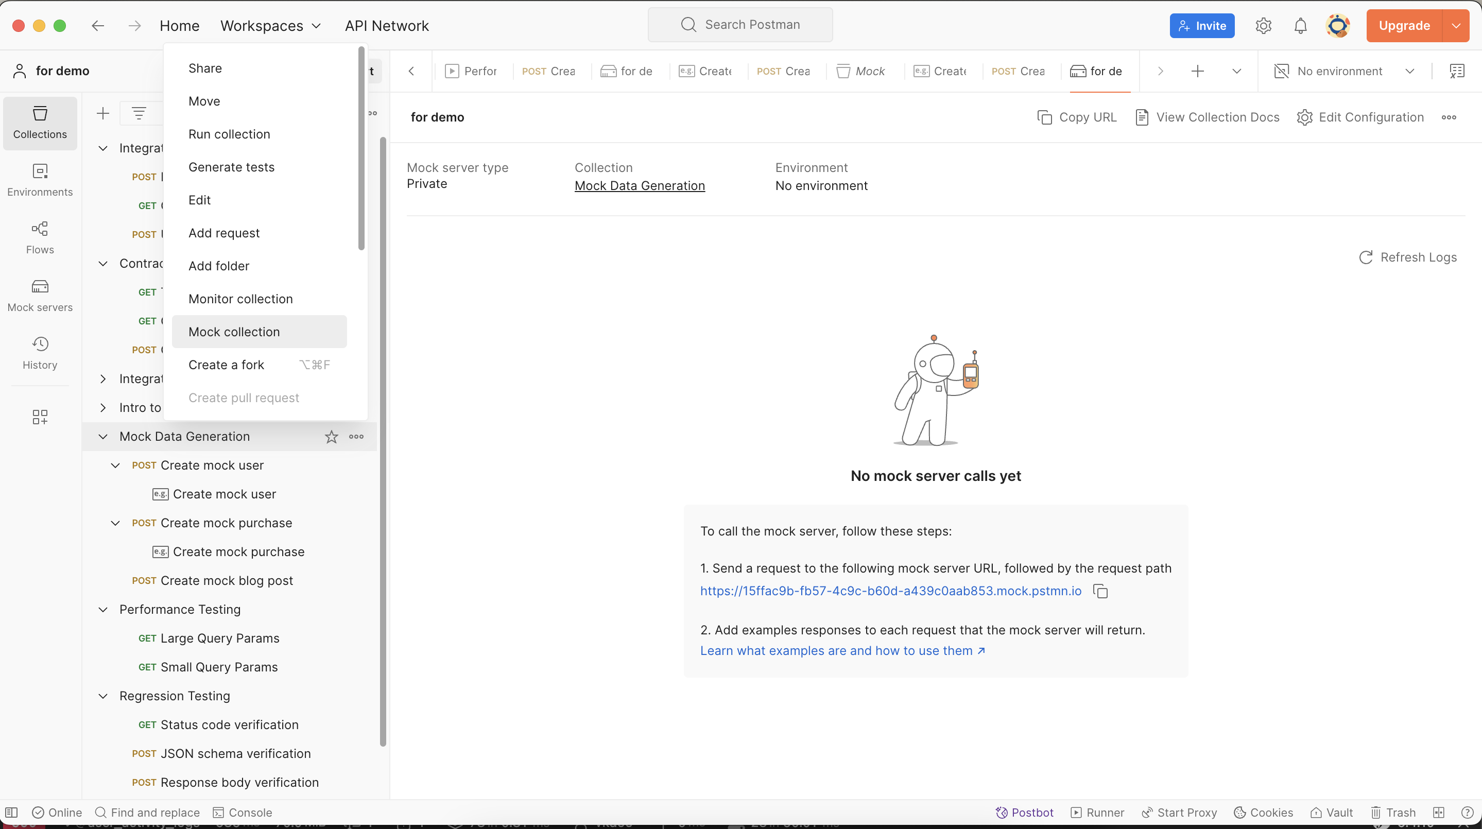Image resolution: width=1482 pixels, height=829 pixels.
Task: Choose Generate tests menu item
Action: point(260,167)
